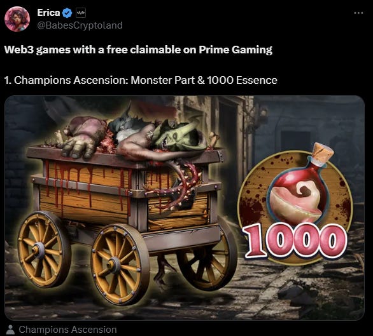Click the blue verified checkmark badge

click(x=67, y=13)
